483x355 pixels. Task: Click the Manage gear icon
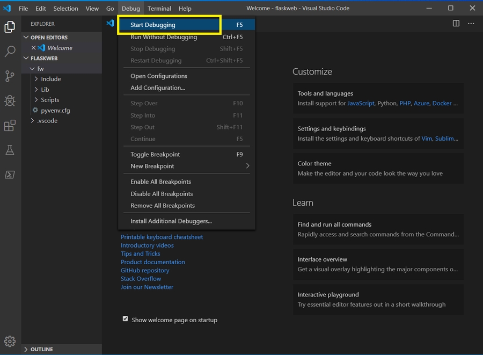10,341
